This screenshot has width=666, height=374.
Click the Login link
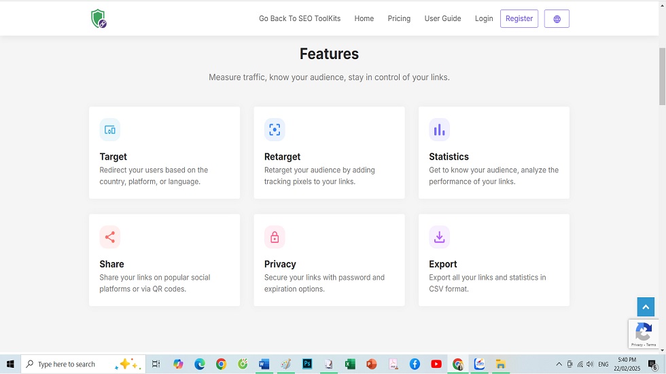(484, 19)
